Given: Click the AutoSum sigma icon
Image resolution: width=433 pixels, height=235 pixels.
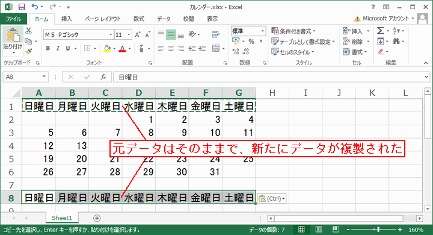Looking at the screenshot, I should point(381,31).
